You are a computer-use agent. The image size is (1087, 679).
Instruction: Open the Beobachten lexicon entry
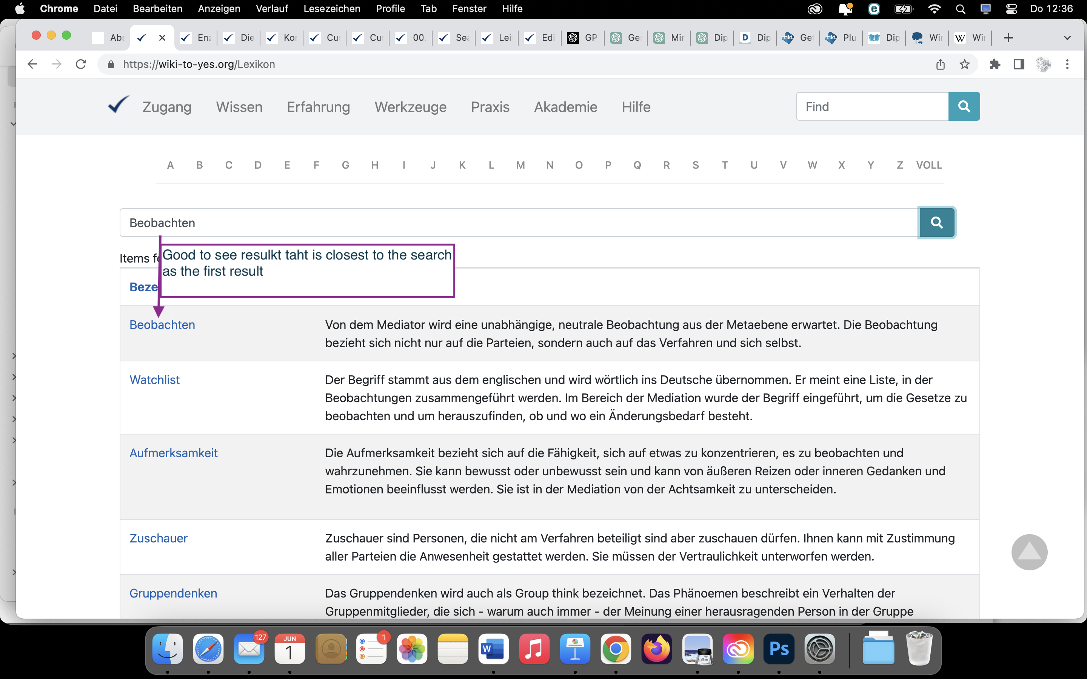tap(162, 325)
